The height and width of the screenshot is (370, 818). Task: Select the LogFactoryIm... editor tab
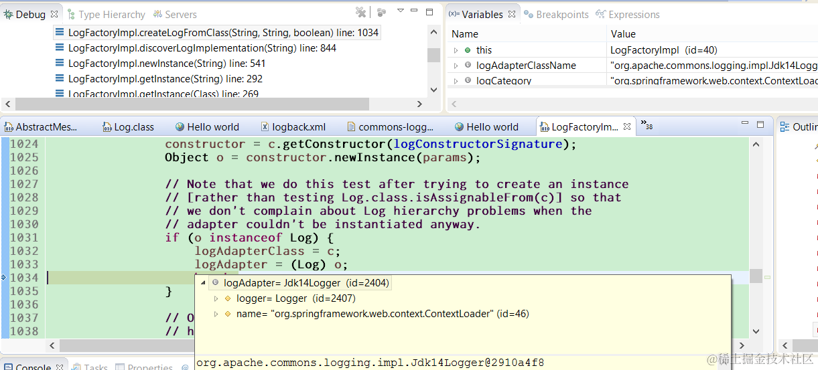pyautogui.click(x=578, y=127)
